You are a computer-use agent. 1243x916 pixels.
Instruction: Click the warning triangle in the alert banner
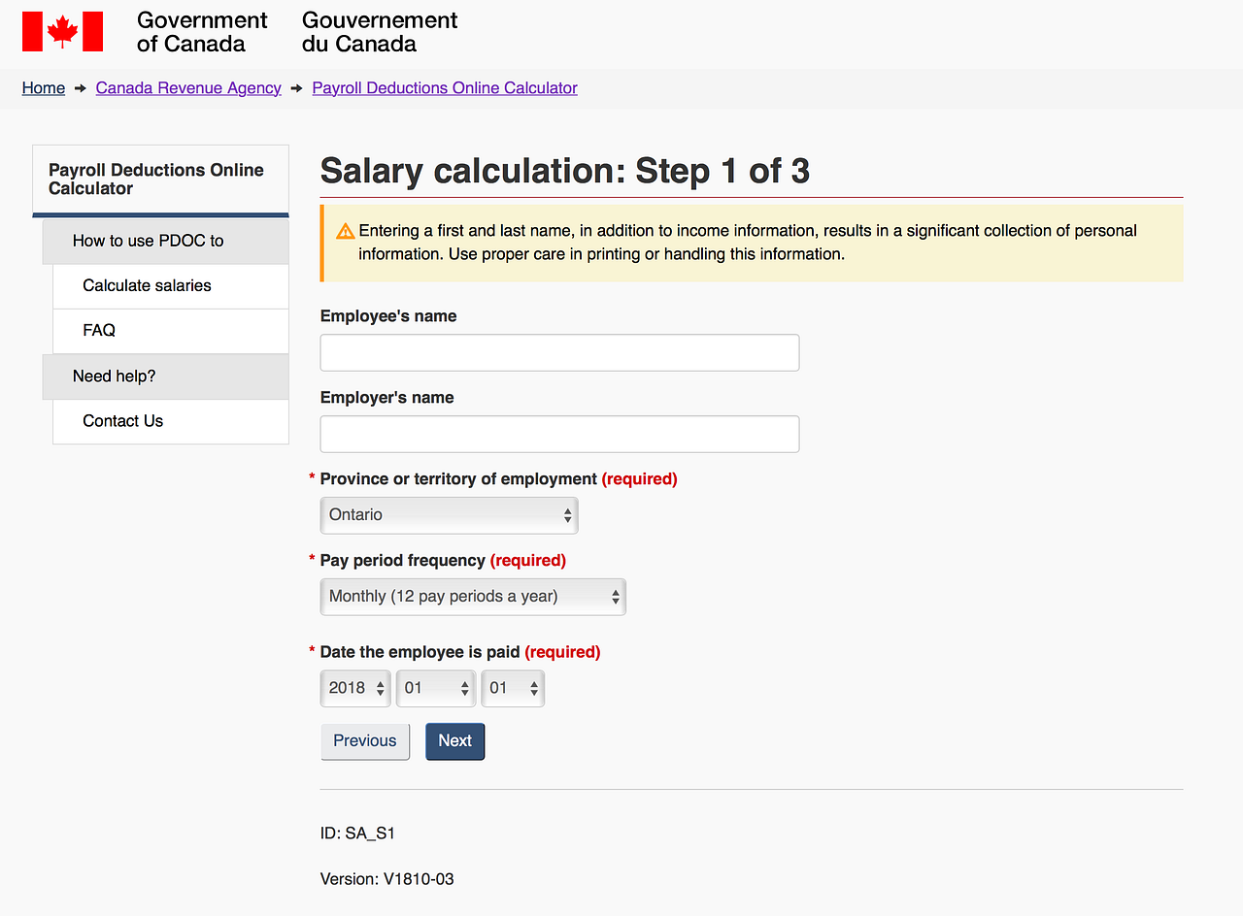pyautogui.click(x=345, y=231)
